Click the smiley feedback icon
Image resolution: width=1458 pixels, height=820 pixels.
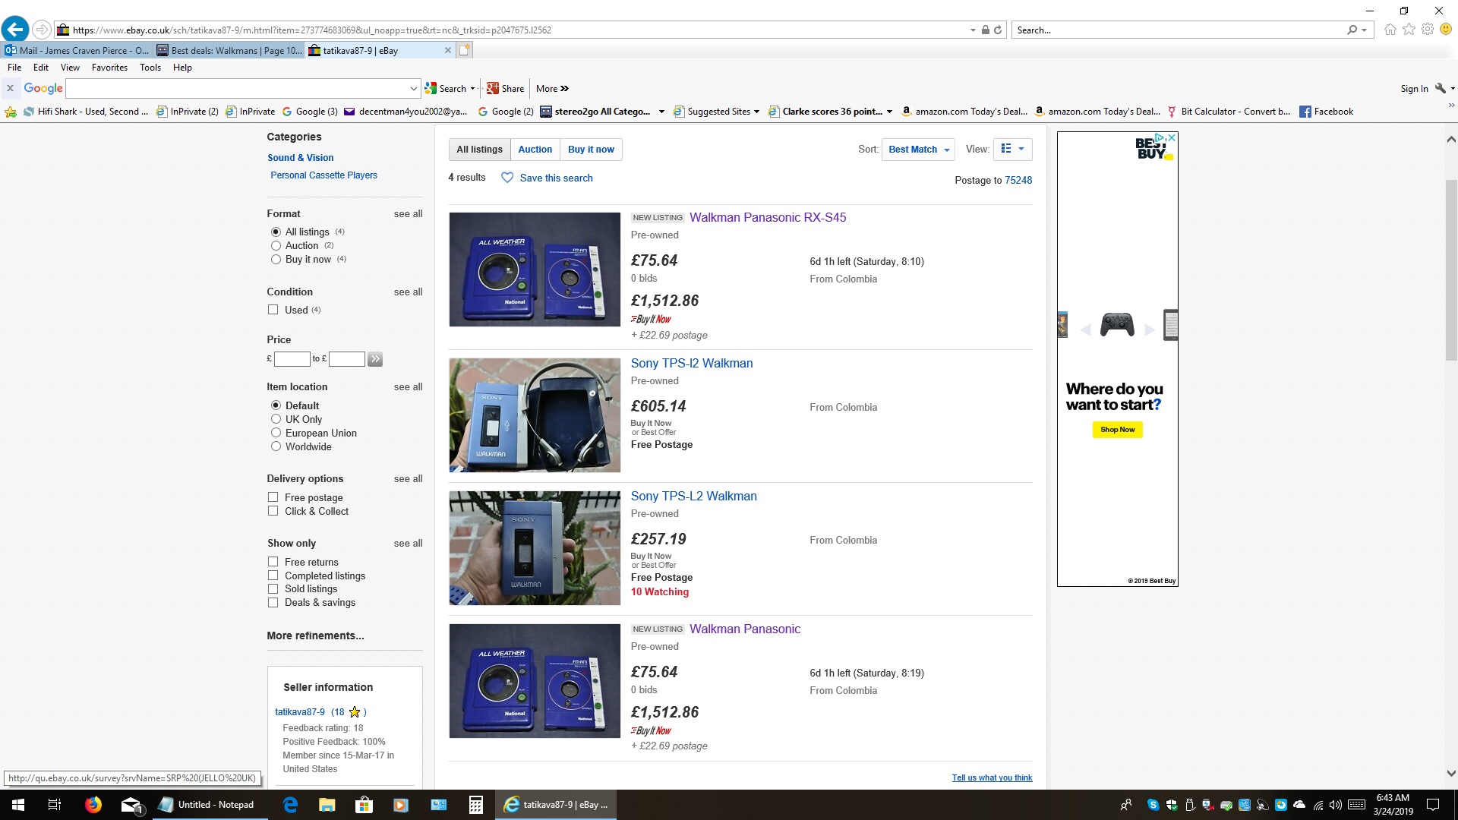point(1446,30)
